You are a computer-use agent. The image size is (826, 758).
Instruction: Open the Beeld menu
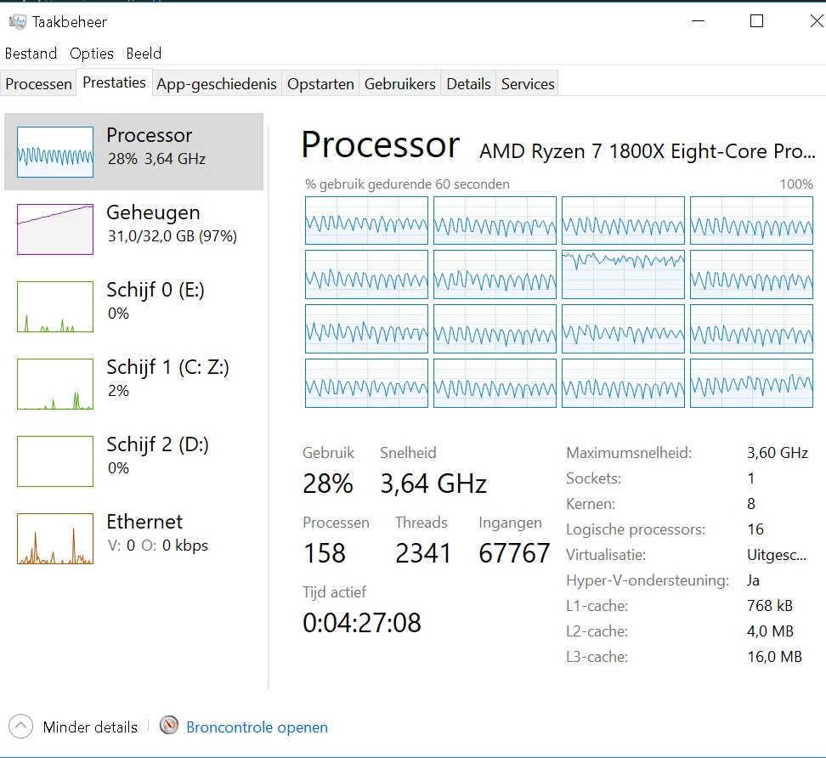144,54
